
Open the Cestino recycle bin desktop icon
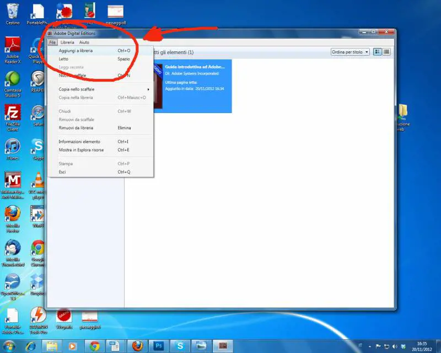[13, 14]
